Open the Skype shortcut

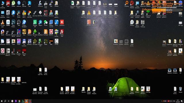(x=30, y=3)
